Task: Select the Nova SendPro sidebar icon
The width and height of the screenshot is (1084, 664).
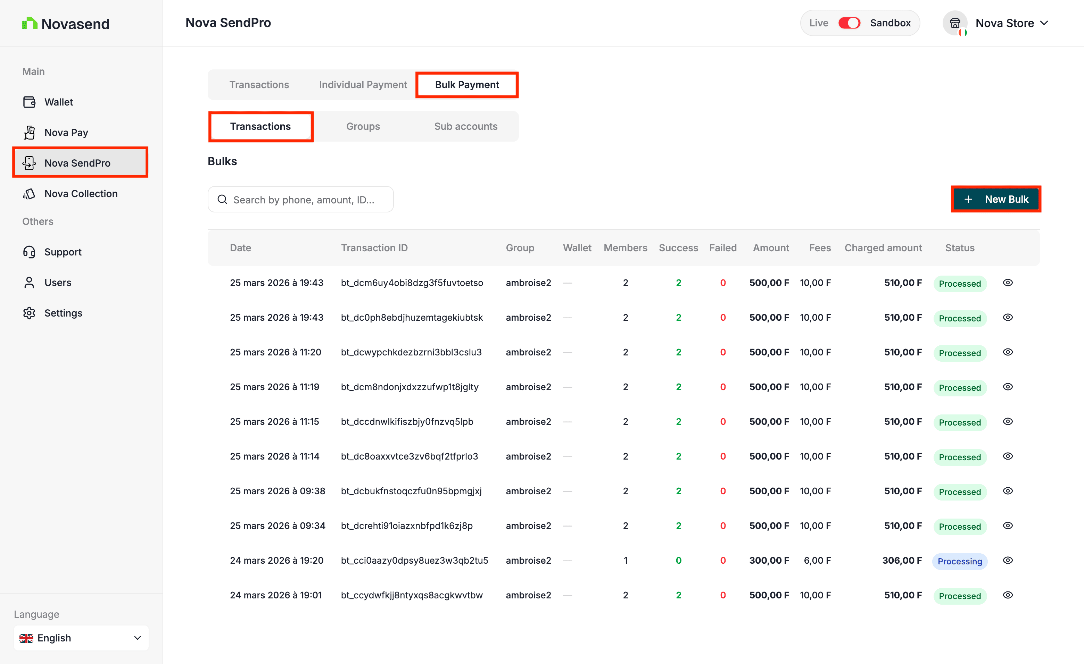Action: [29, 163]
